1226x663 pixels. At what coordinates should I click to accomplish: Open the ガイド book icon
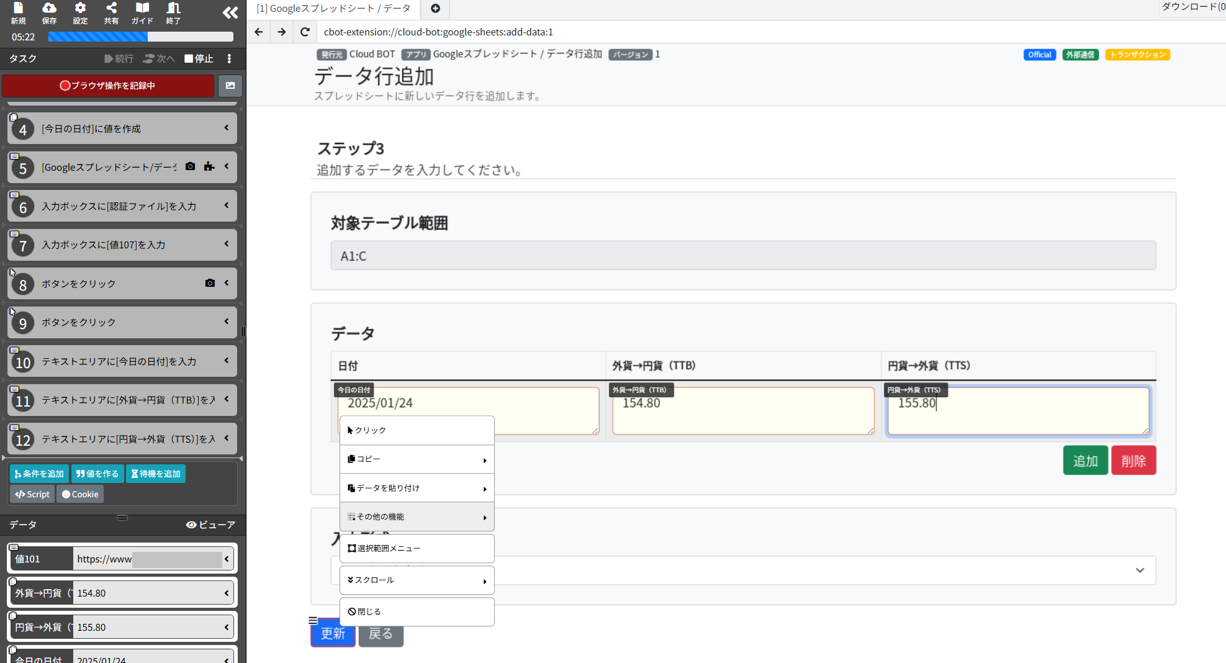(x=142, y=12)
